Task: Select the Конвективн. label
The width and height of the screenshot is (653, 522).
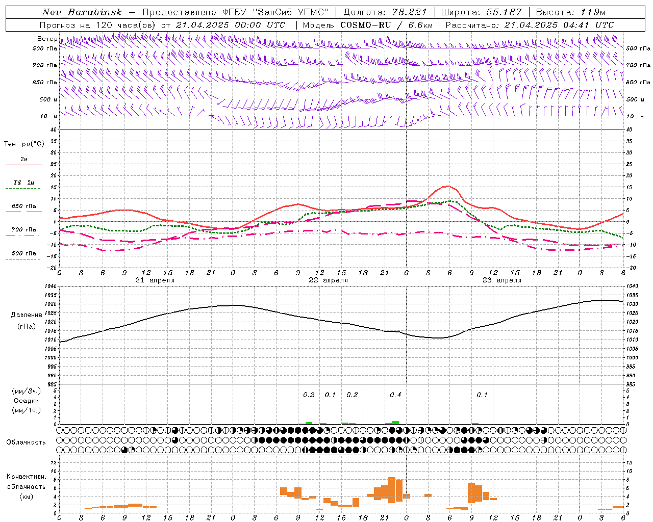Action: 27,477
